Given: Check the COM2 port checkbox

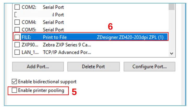Looking at the screenshot, I should [x=17, y=7].
